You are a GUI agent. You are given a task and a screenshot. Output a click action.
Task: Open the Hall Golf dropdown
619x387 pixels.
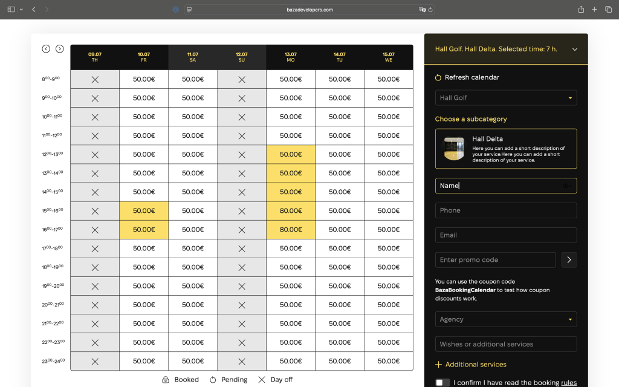pyautogui.click(x=506, y=98)
